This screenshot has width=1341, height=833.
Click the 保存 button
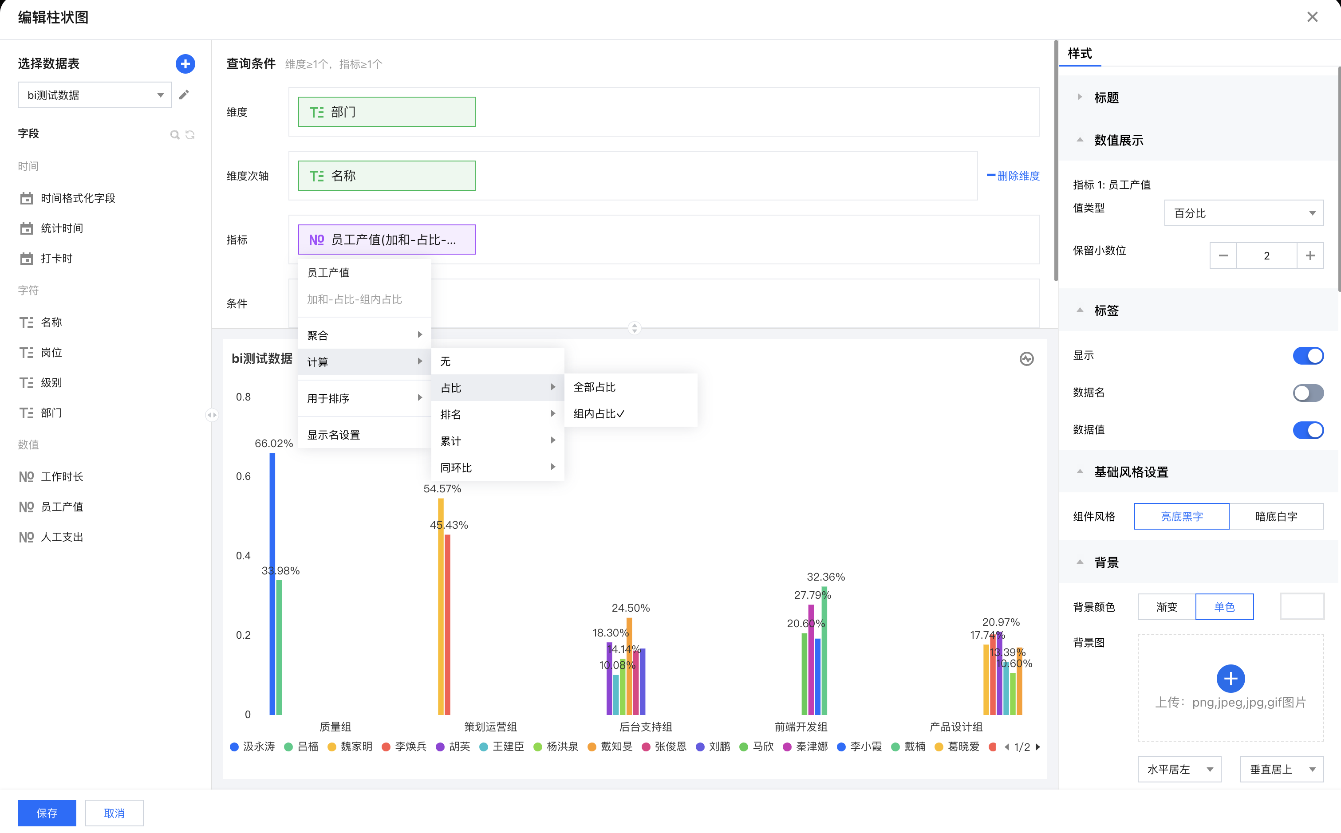click(47, 813)
